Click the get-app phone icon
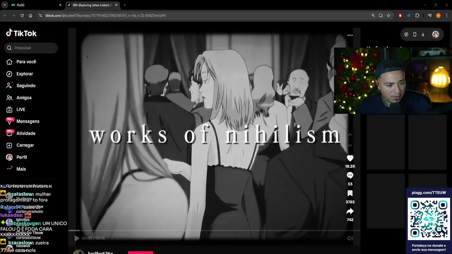This screenshot has width=452, height=254. (415, 34)
